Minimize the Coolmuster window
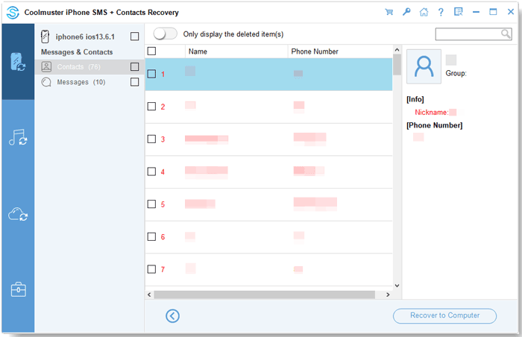Image resolution: width=522 pixels, height=337 pixels. click(x=476, y=13)
